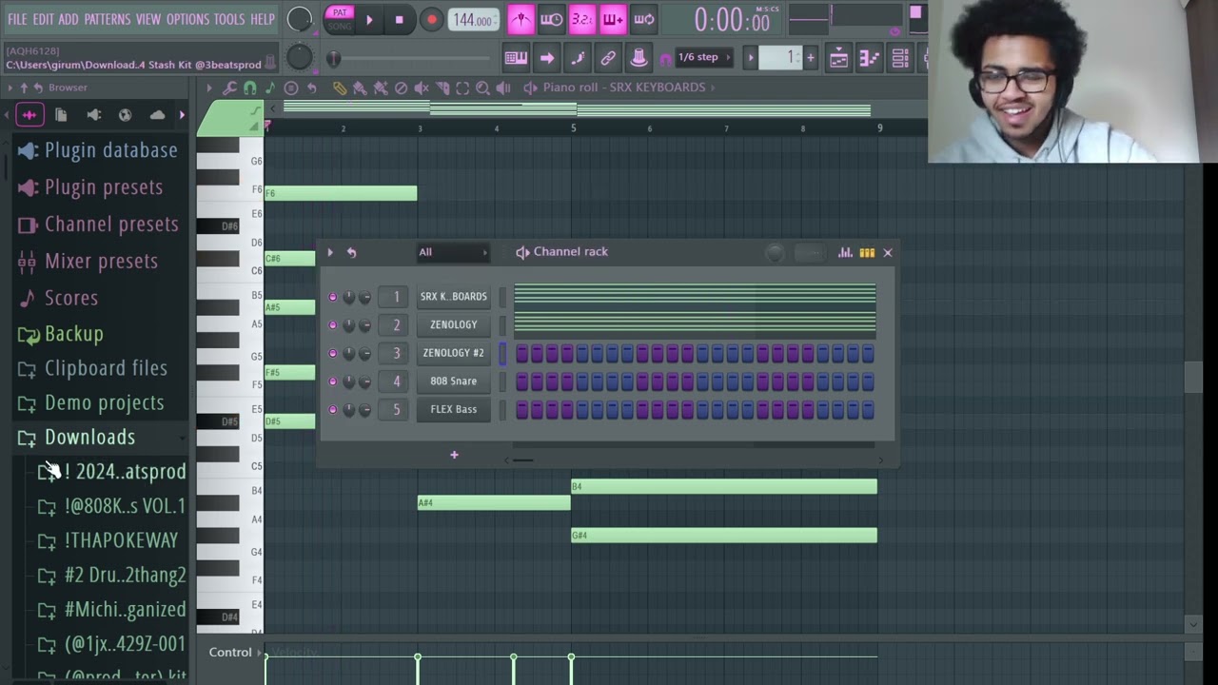Select the playback speaker tool in piano roll
The image size is (1218, 685).
tap(503, 88)
